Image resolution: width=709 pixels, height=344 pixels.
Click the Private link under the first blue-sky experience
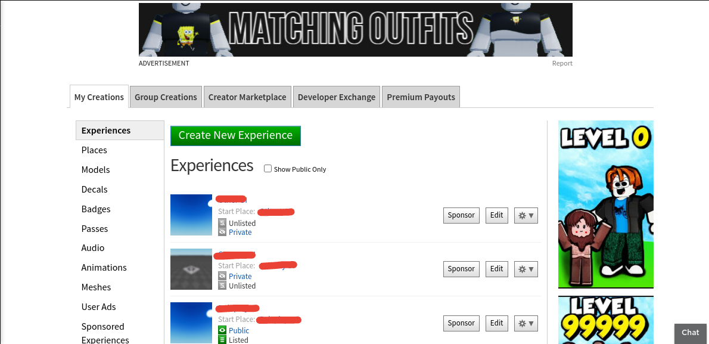click(240, 232)
